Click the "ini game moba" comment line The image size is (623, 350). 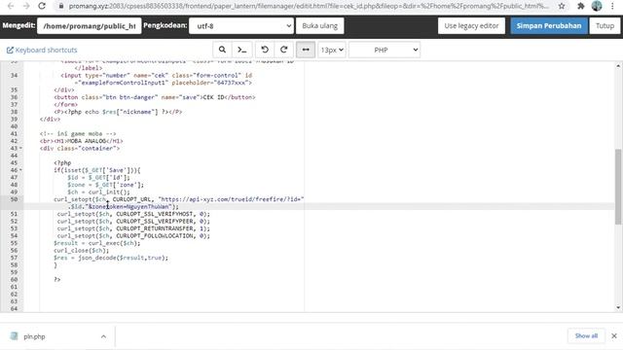point(78,134)
